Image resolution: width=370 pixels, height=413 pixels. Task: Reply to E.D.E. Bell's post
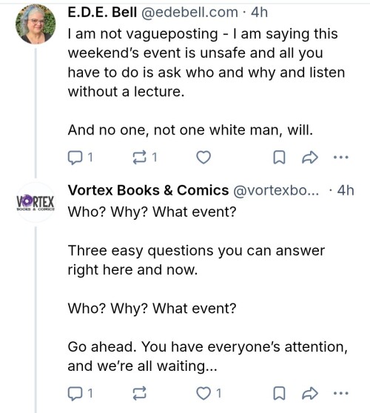point(81,158)
